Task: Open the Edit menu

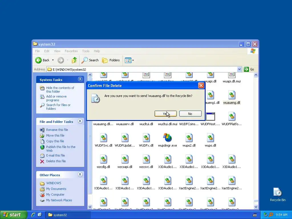Action: 47,51
